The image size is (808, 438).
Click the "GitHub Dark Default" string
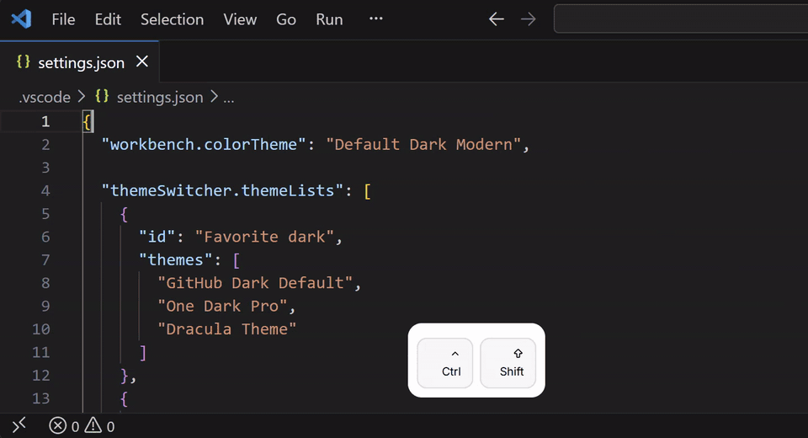(255, 283)
